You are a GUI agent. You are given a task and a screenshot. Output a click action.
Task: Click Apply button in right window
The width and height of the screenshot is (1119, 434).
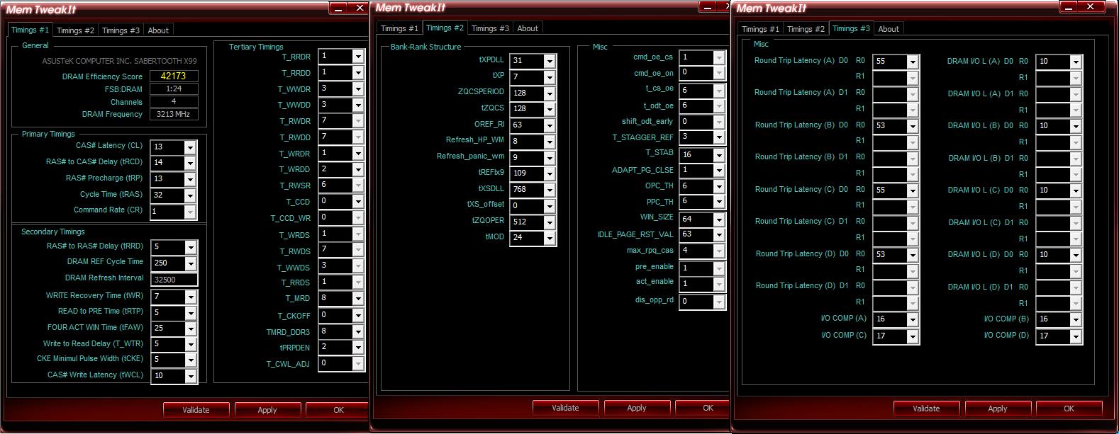[998, 409]
